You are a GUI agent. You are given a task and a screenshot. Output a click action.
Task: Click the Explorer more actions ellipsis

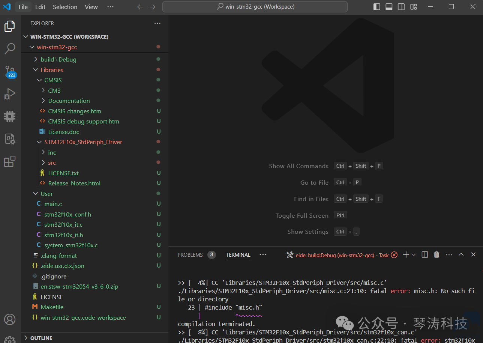[157, 23]
